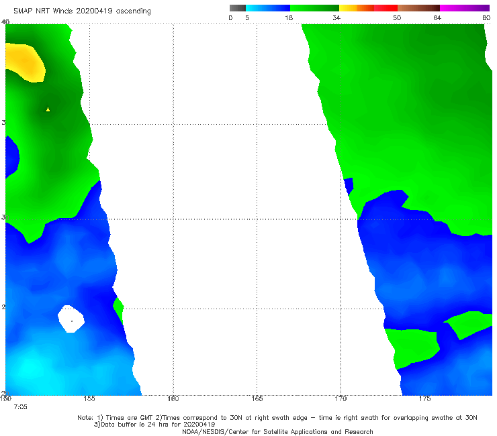497x436 pixels.
Task: Click the cyan low-wind area of the left swath
Action: 30,368
